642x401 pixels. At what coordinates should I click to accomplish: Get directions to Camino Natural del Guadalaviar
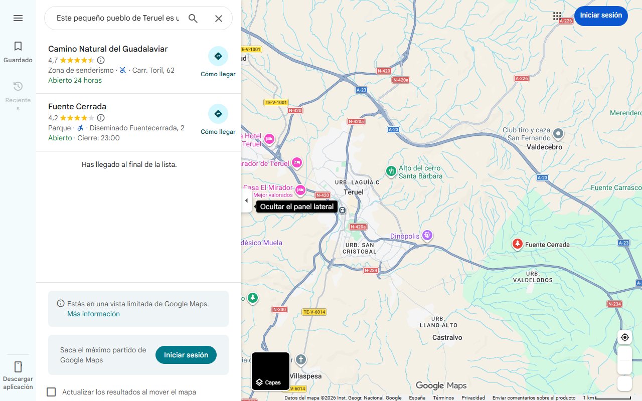coord(218,56)
